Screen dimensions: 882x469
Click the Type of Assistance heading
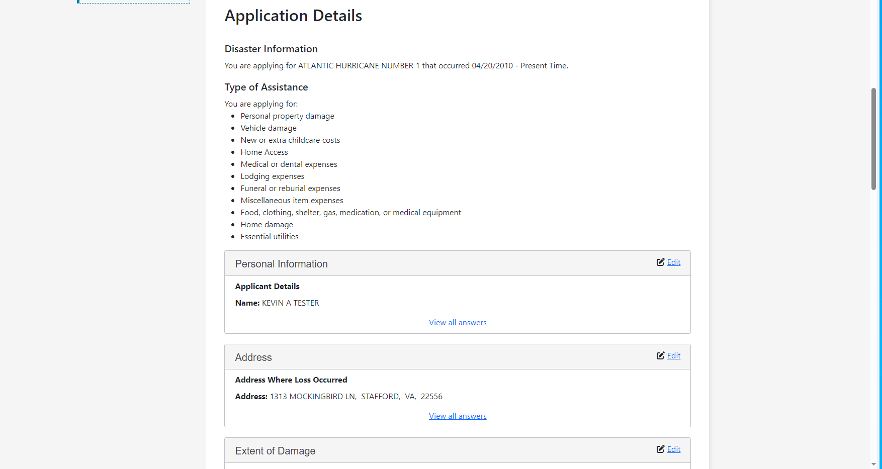tap(266, 87)
